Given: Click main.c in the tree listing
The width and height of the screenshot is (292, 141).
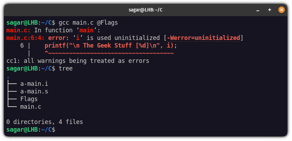Looking at the screenshot, I should [x=31, y=107].
